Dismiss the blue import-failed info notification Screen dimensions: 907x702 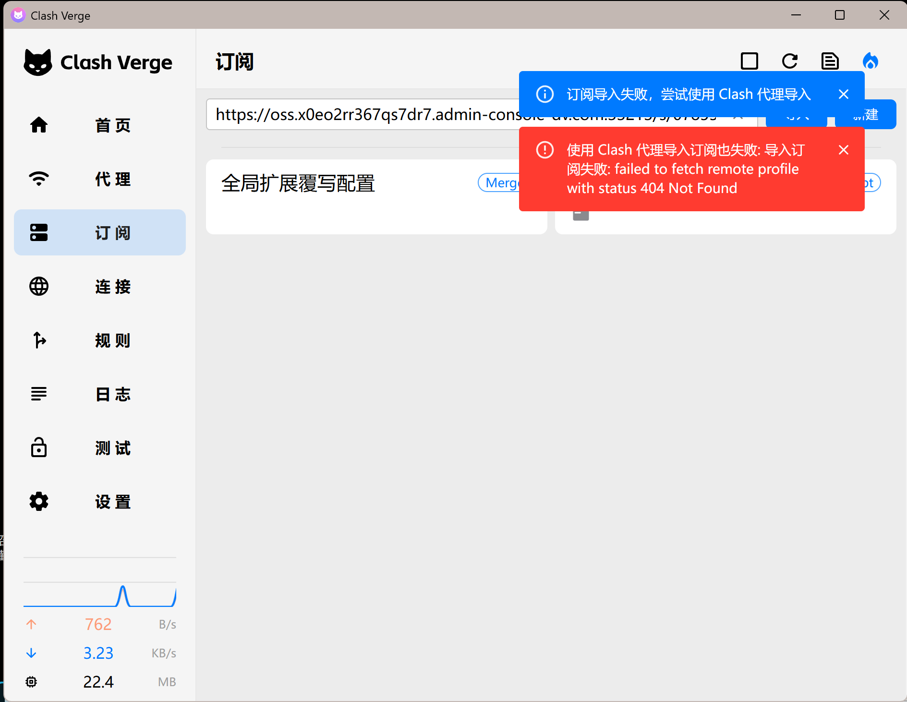point(843,94)
